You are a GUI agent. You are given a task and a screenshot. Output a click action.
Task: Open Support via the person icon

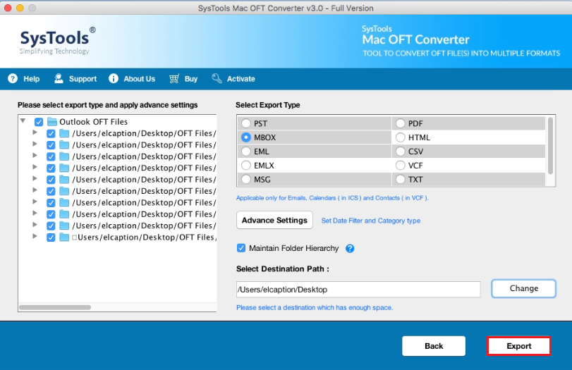pyautogui.click(x=59, y=78)
